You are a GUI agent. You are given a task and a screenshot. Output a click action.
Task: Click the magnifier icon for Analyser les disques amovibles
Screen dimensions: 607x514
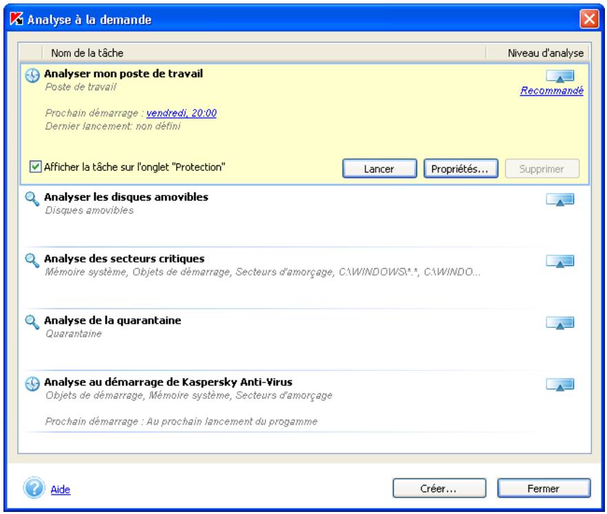[32, 199]
